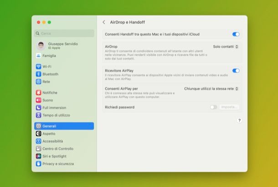Choose the Aspetto sidebar label

[49, 133]
